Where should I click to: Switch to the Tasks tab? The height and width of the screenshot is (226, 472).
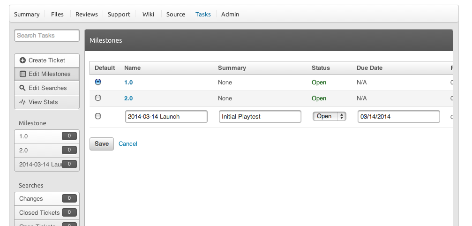tap(203, 14)
